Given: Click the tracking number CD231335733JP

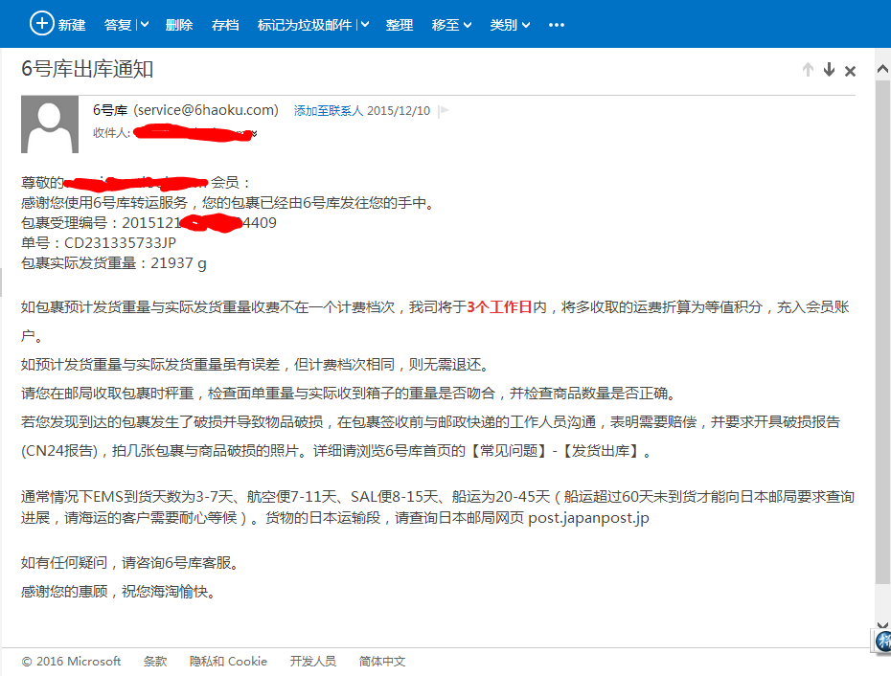Looking at the screenshot, I should 120,242.
